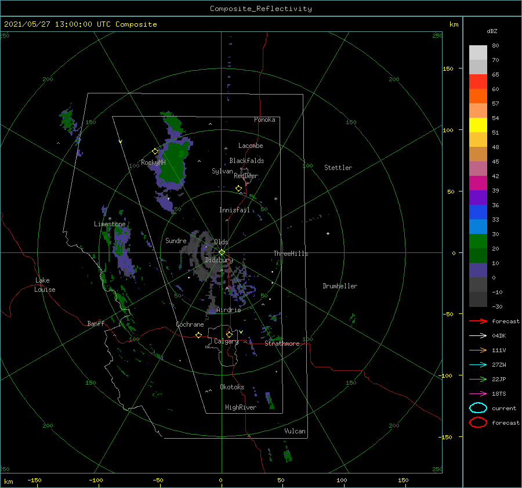
Task: Pick the blue 33-36 dBZ swatch
Action: point(478,212)
